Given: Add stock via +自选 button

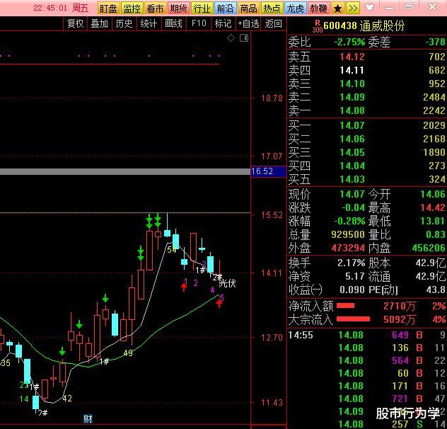Looking at the screenshot, I should [x=248, y=23].
